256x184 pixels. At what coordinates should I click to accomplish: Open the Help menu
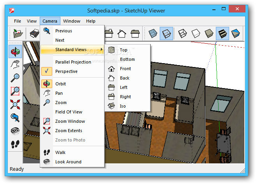click(x=91, y=21)
